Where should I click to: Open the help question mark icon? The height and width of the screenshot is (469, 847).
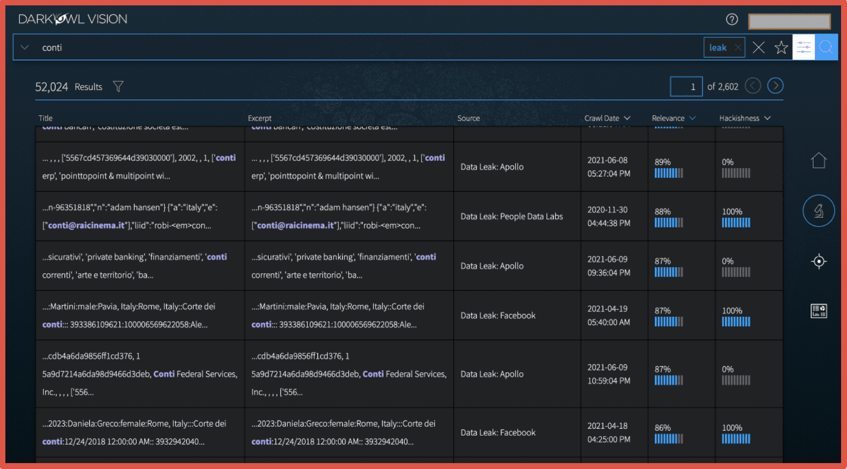732,19
